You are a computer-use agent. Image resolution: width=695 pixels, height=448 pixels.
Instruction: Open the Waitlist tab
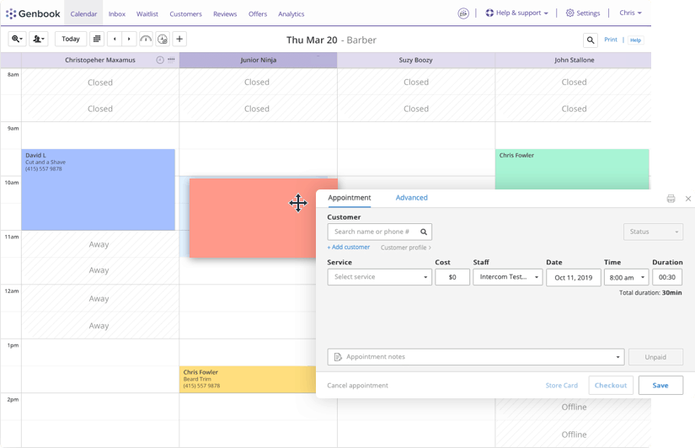[147, 13]
